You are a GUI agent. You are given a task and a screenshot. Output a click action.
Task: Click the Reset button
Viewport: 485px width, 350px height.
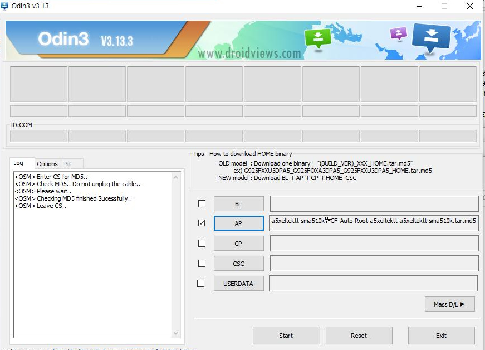coord(359,336)
